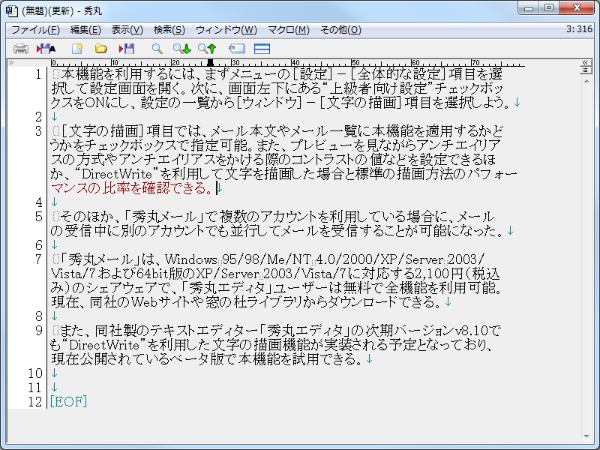Click the text 2,100円 in paragraph 7

(439, 274)
